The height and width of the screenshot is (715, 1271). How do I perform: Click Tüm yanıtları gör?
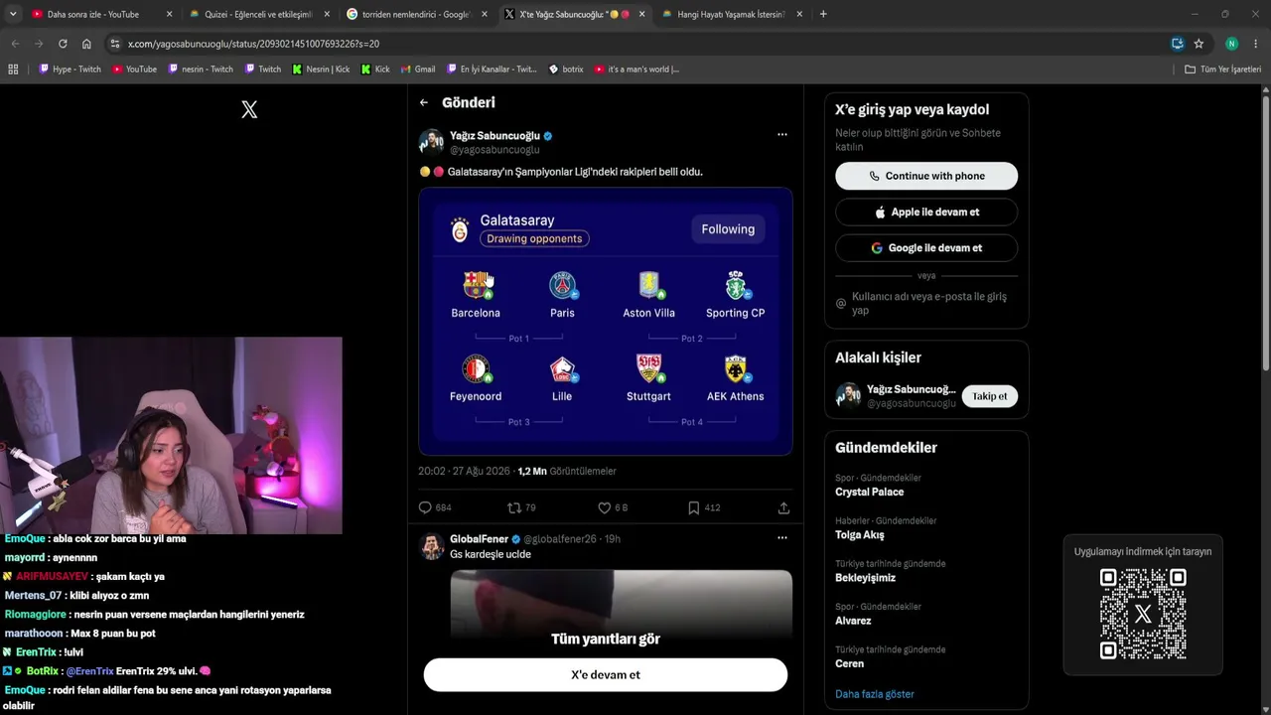(x=606, y=639)
